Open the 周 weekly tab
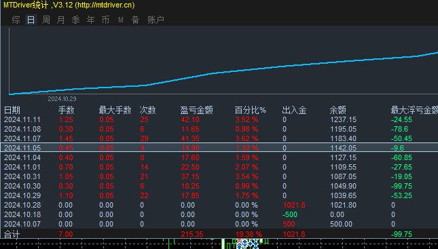Image resolution: width=438 pixels, height=249 pixels. [46, 20]
